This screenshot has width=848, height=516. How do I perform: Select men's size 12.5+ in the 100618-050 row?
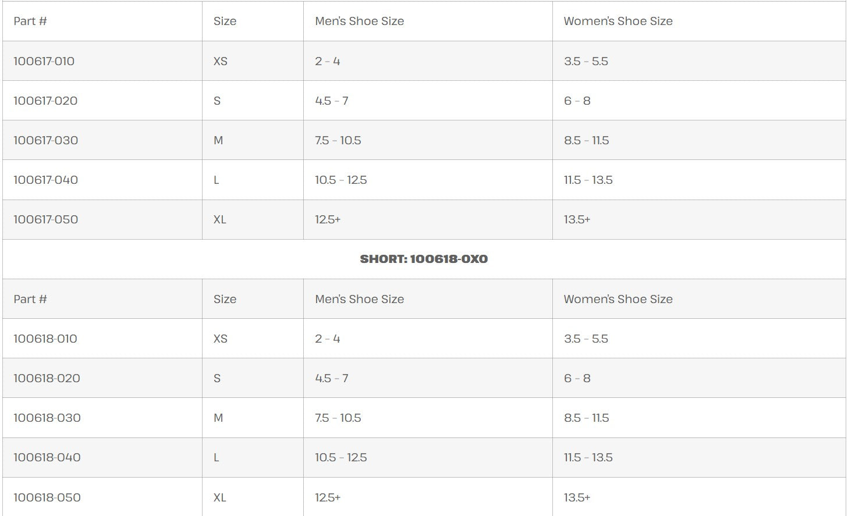(328, 497)
